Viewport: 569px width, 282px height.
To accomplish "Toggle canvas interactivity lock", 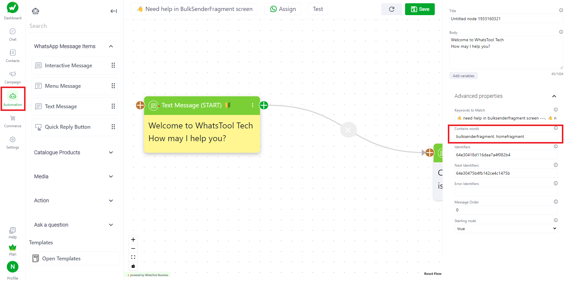I will pos(133,266).
